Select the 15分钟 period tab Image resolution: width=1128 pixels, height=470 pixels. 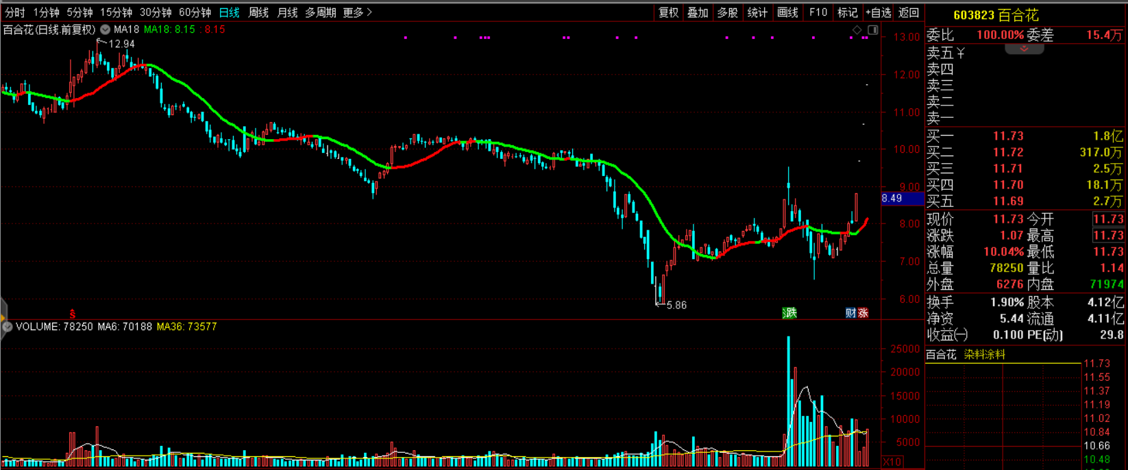pyautogui.click(x=116, y=12)
